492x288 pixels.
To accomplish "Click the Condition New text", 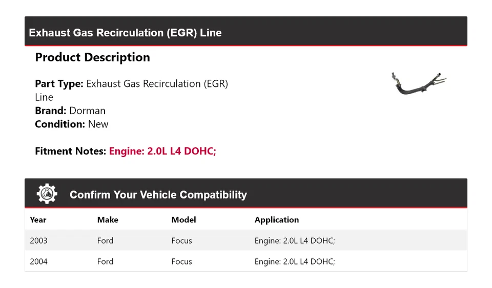I will (98, 124).
